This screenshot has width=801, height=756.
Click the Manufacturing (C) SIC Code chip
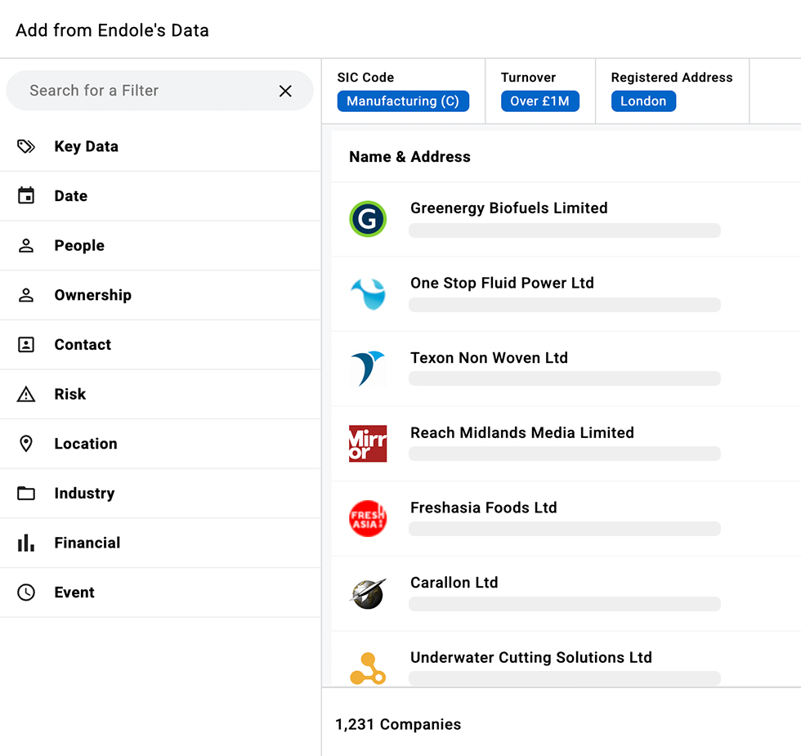pyautogui.click(x=403, y=101)
